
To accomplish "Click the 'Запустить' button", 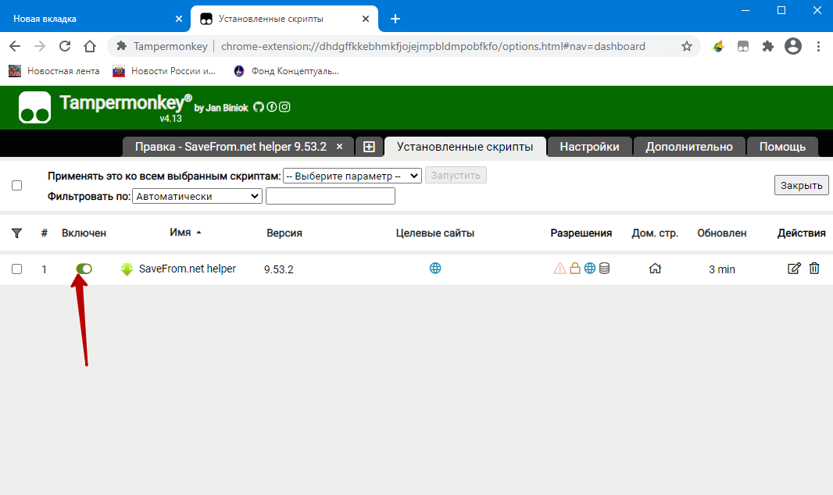I will coord(456,175).
